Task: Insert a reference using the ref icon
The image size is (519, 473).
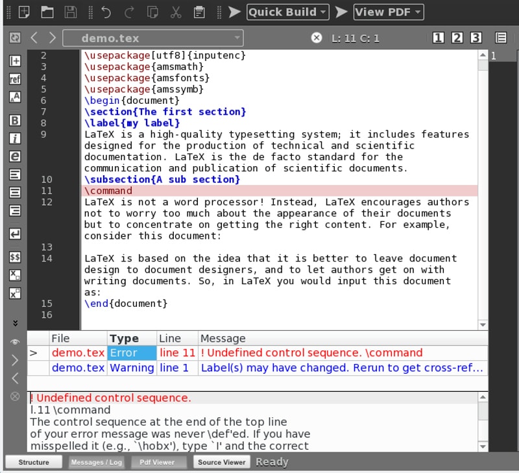Action: 15,79
